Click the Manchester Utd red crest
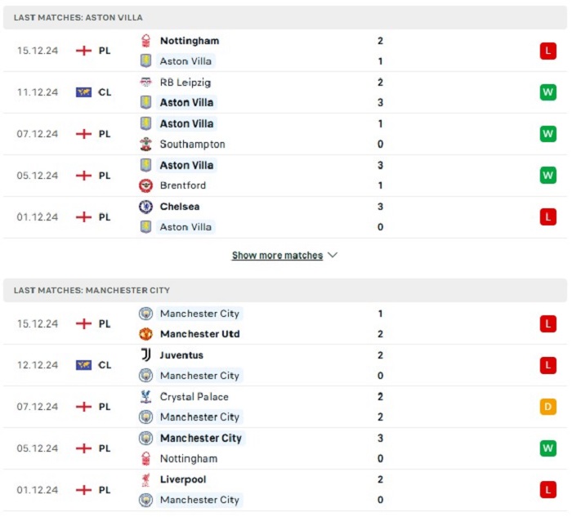 [x=146, y=334]
